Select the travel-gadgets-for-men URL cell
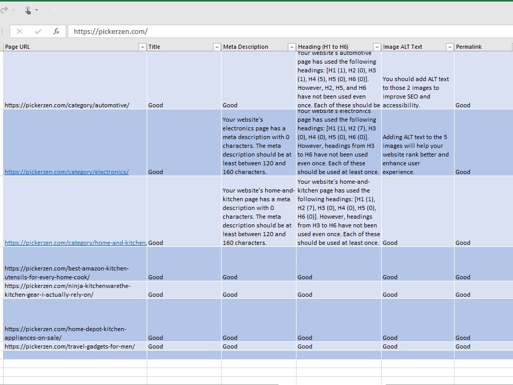The image size is (513, 385). (75, 346)
